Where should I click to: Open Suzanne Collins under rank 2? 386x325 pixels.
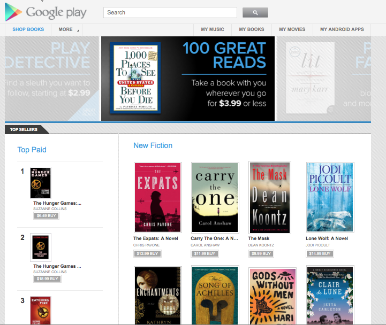(x=50, y=272)
